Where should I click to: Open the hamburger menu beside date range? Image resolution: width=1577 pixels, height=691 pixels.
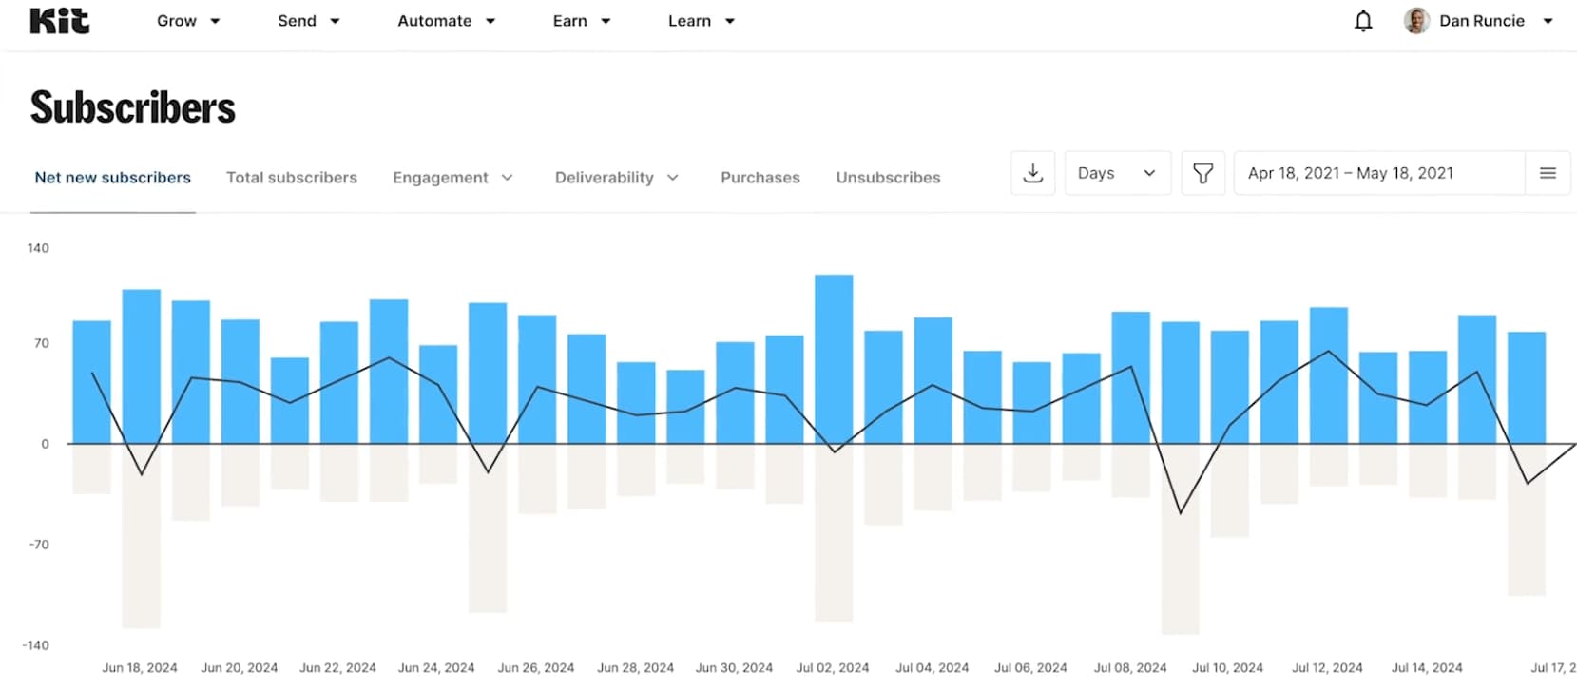[1548, 173]
